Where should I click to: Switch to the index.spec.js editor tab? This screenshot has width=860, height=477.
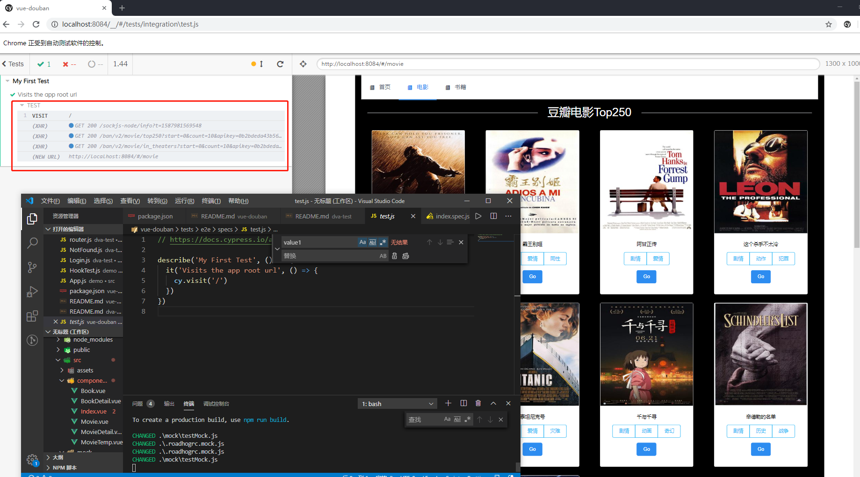pyautogui.click(x=448, y=216)
